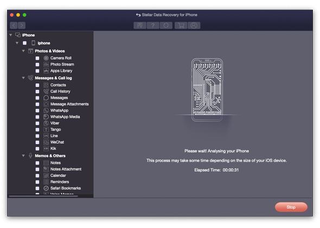Open help via question mark icon
The width and height of the screenshot is (320, 228).
153,25
